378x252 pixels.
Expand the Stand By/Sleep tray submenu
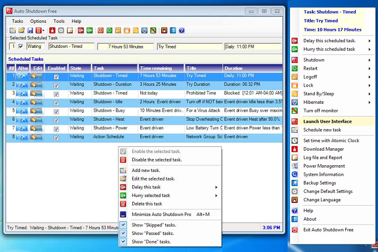point(369,94)
